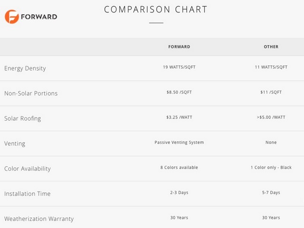Click the 1 Color only - Black cell

tap(271, 168)
